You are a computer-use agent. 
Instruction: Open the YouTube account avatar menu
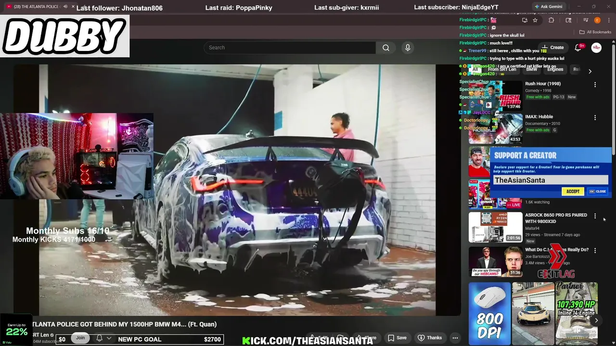tap(596, 48)
